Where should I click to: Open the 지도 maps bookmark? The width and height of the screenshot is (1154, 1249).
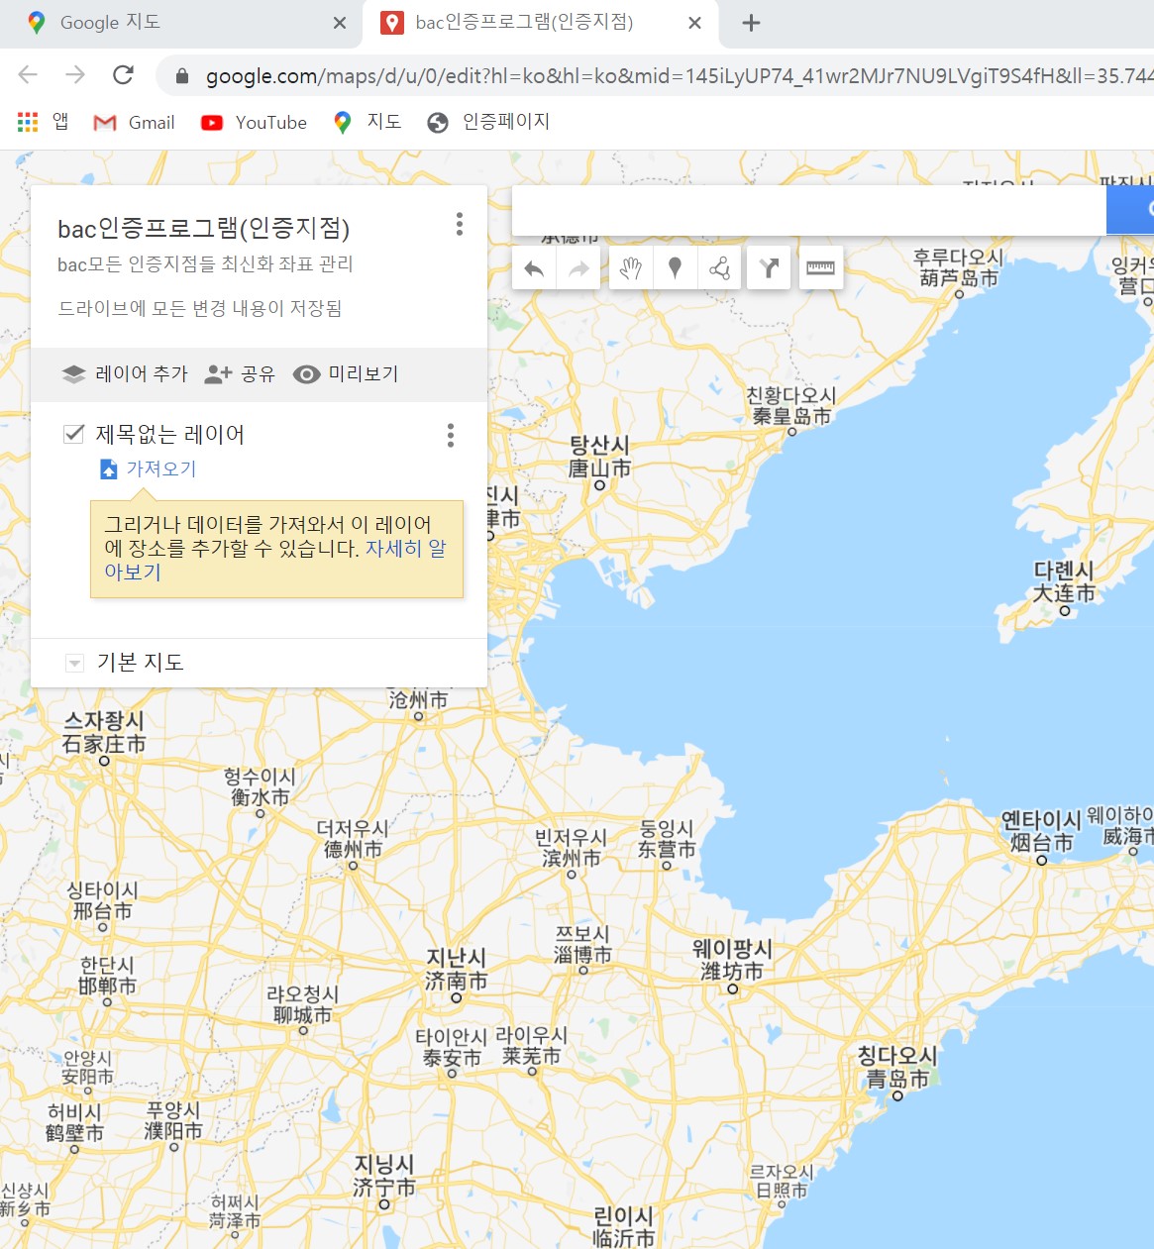point(367,122)
